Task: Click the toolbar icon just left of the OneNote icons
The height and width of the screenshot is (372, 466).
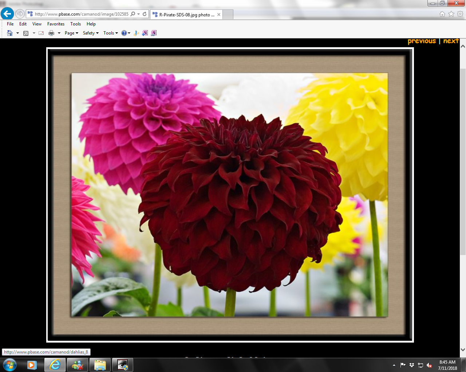Action: [x=136, y=33]
